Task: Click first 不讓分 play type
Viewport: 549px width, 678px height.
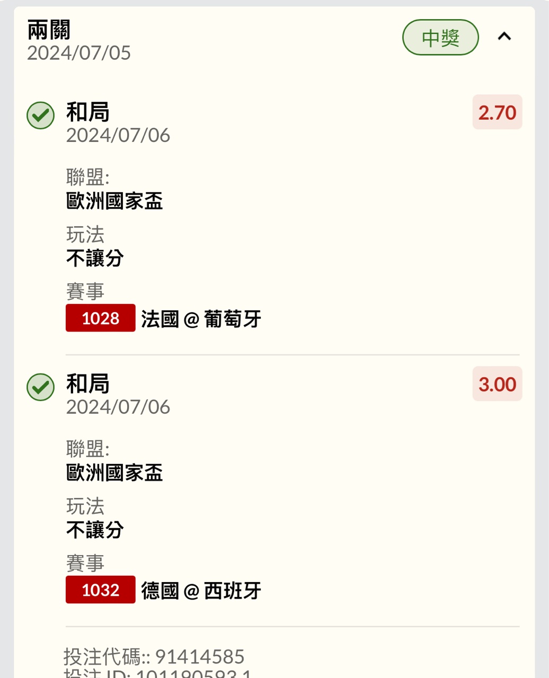Action: pos(95,258)
